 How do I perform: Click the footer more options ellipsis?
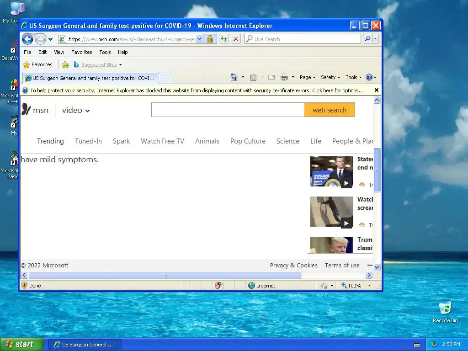370,265
